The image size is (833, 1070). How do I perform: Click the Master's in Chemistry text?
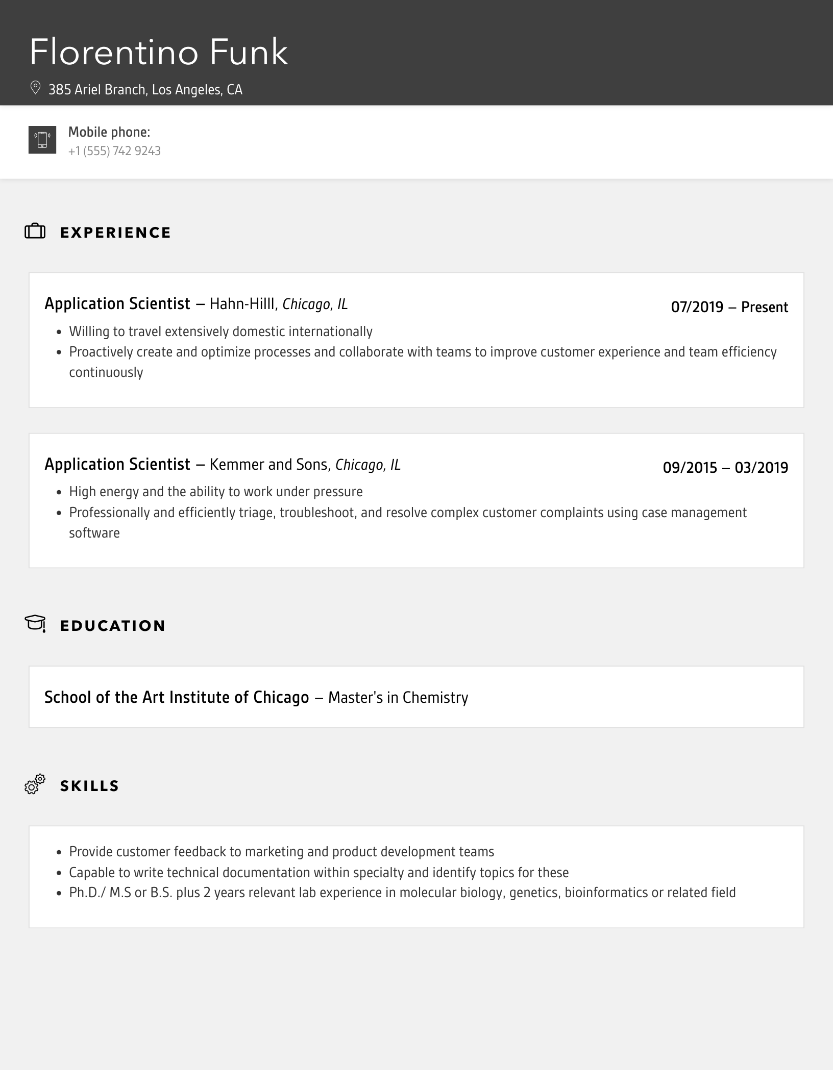coord(398,697)
